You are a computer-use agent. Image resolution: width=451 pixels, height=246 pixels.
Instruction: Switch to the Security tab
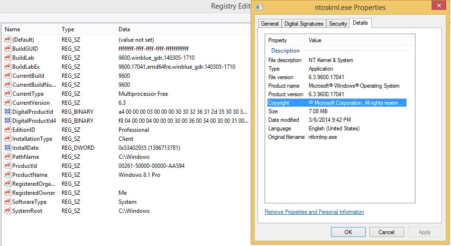[x=338, y=24]
